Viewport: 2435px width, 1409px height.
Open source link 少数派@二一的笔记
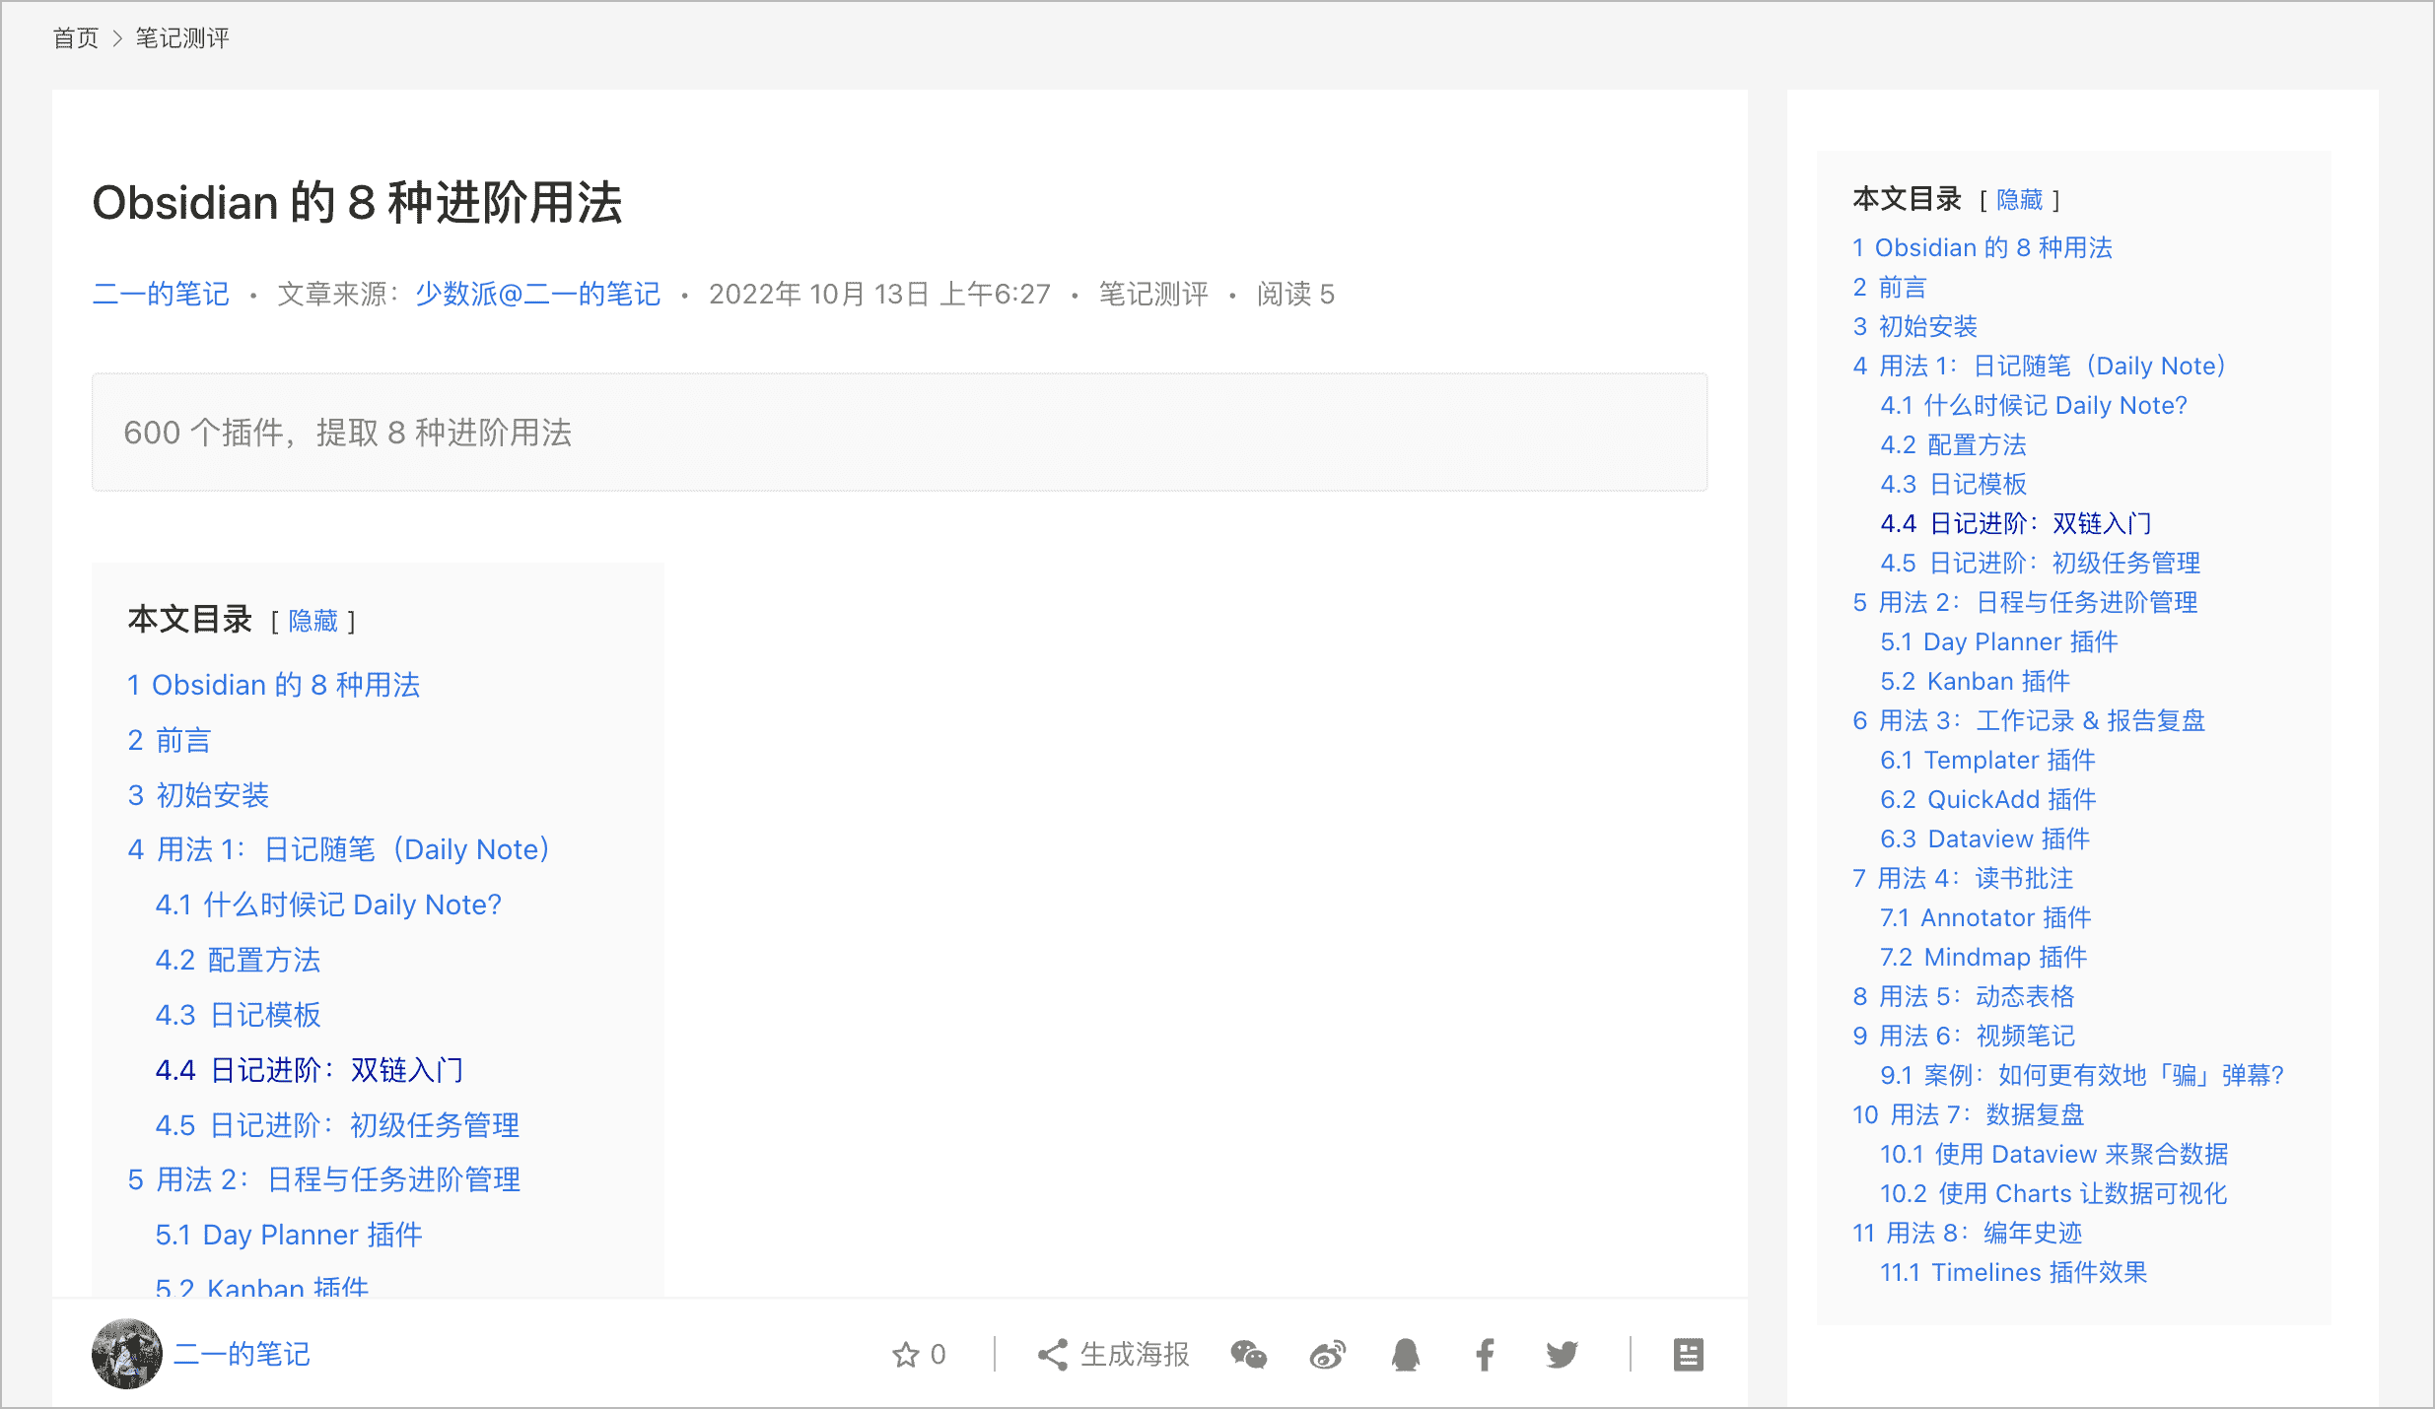[537, 294]
